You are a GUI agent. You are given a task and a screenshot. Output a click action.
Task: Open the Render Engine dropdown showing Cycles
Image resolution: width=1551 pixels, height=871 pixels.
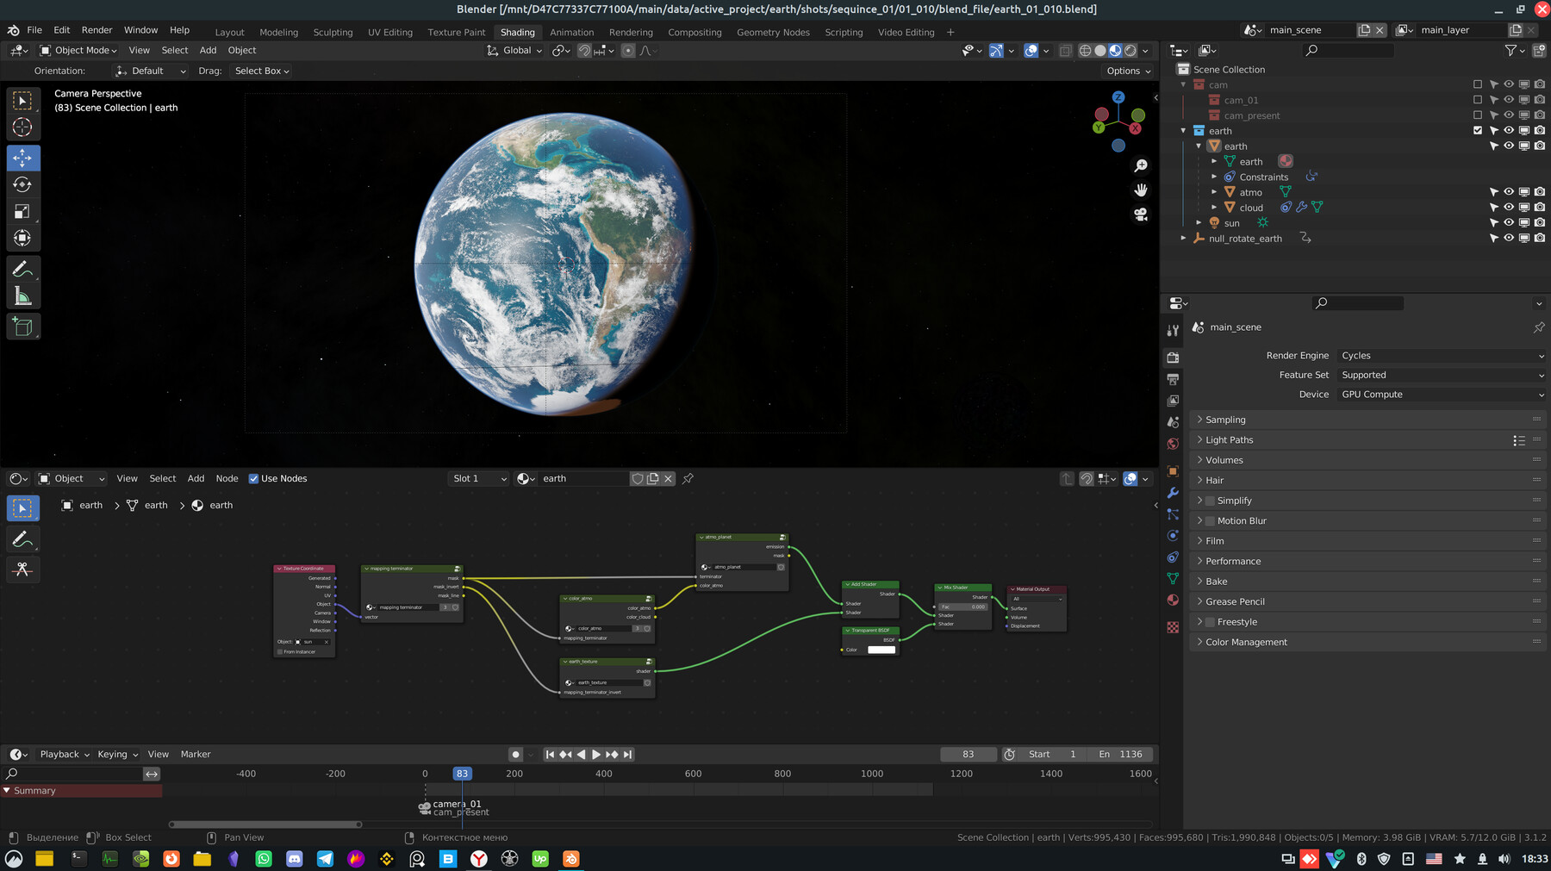(1441, 355)
